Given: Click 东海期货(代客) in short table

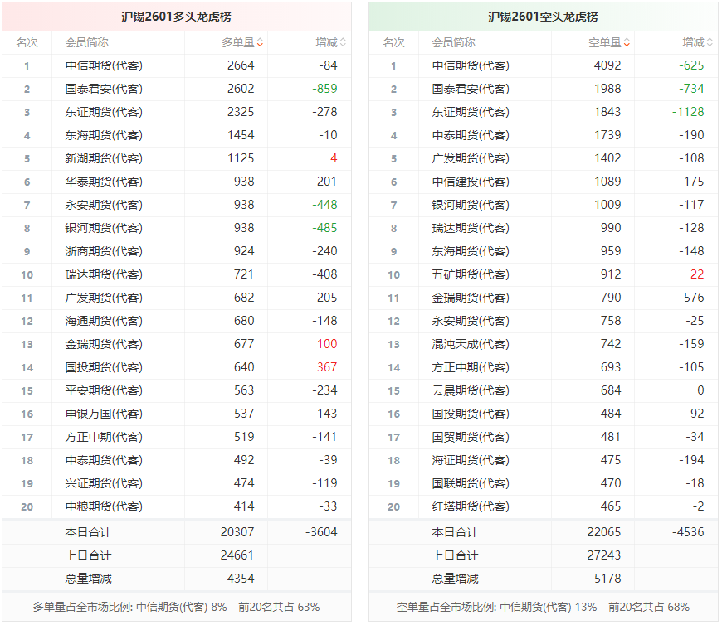Looking at the screenshot, I should pos(471,251).
